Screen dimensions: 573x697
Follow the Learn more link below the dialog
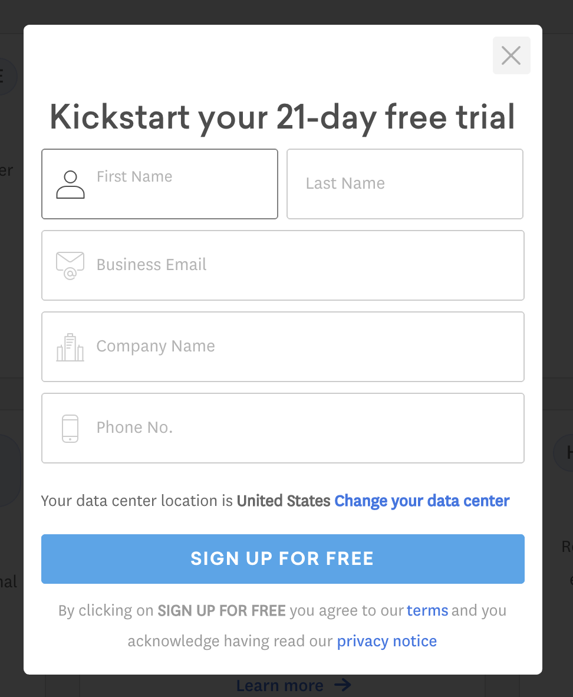(x=280, y=685)
